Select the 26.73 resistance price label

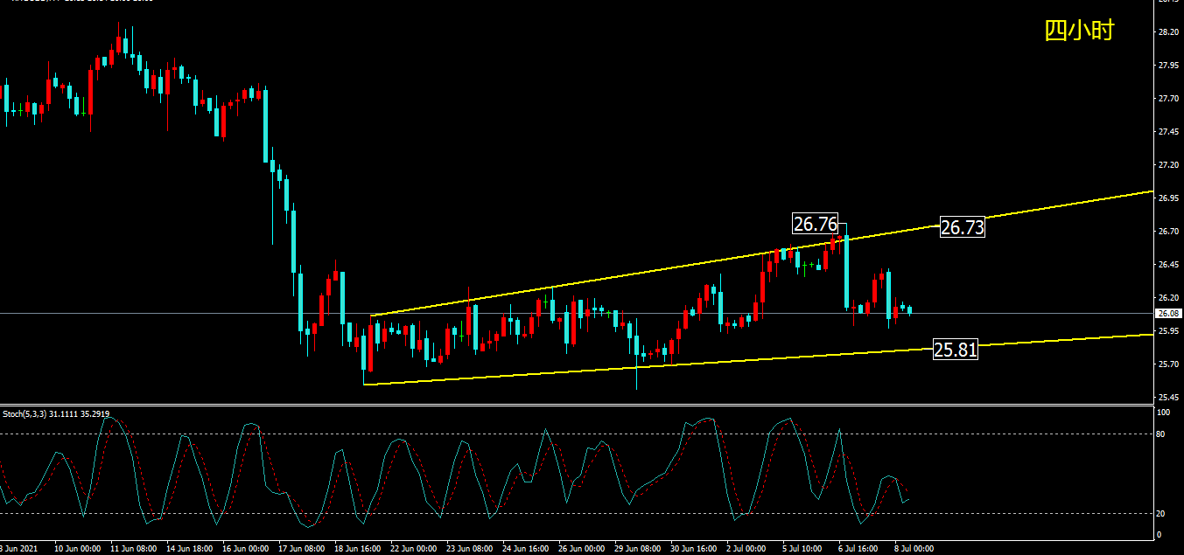[x=963, y=227]
